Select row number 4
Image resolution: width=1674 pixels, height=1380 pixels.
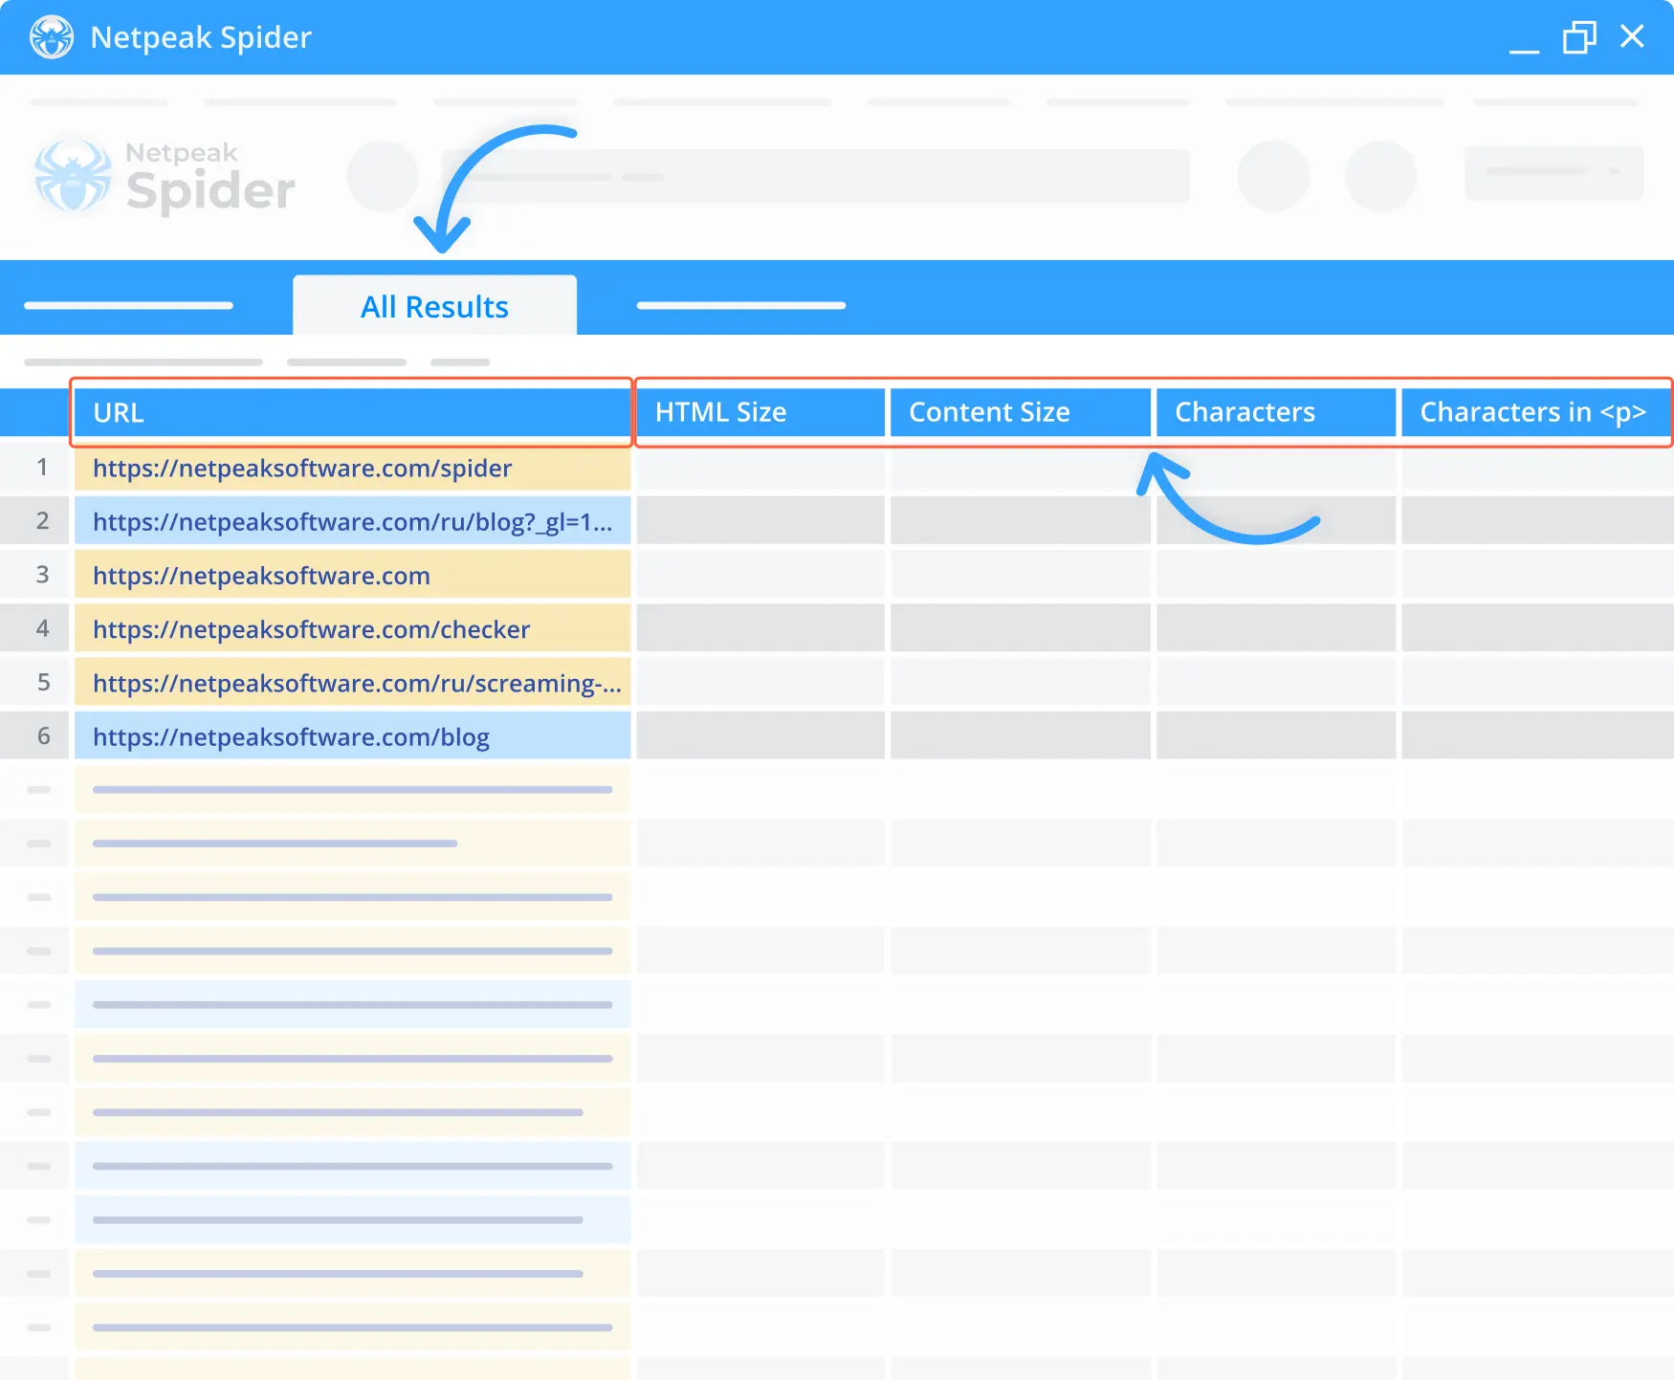[34, 628]
